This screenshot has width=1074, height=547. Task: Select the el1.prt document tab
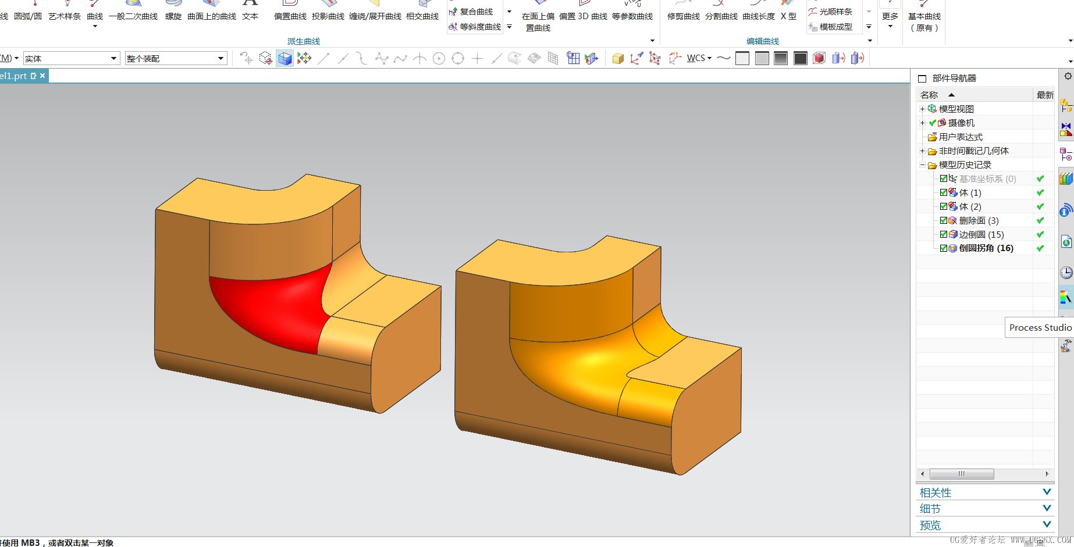pos(15,76)
